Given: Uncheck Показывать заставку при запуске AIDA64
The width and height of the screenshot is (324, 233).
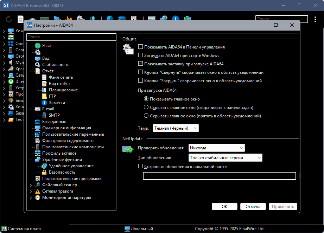Looking at the screenshot, I should 140,64.
